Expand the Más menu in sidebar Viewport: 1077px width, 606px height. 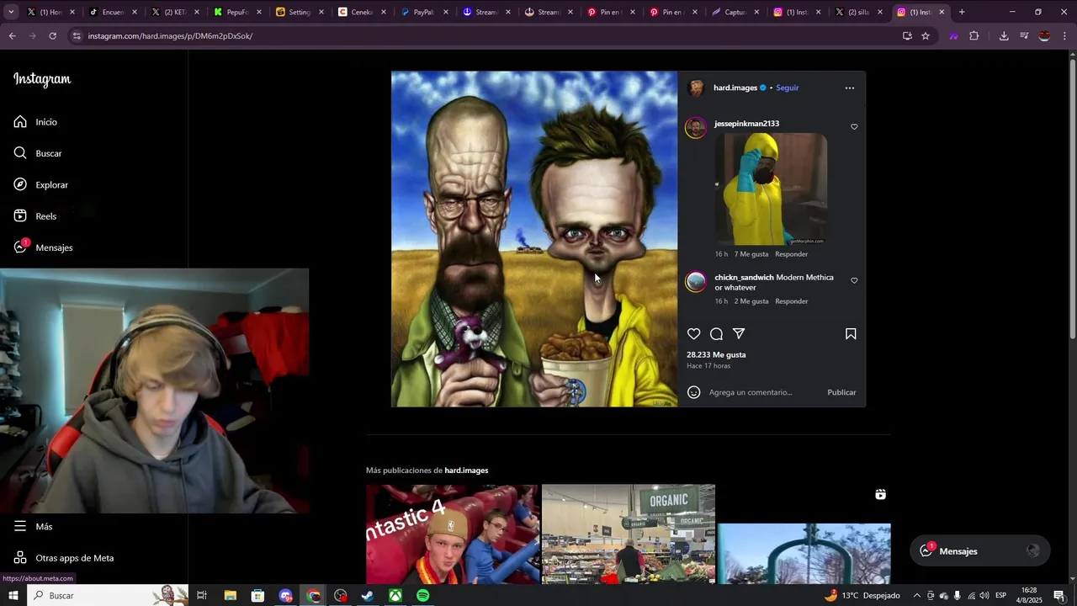click(x=33, y=526)
